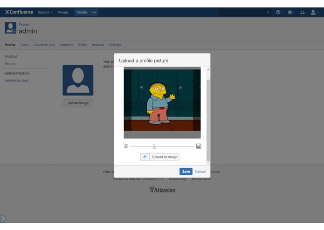This screenshot has height=230, width=324.
Task: Click the globe icon beside Upload an image
Action: point(145,157)
